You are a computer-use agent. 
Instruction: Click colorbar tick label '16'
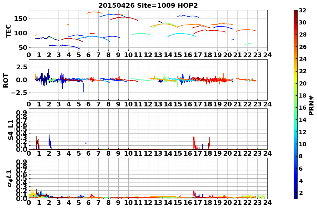(x=303, y=108)
